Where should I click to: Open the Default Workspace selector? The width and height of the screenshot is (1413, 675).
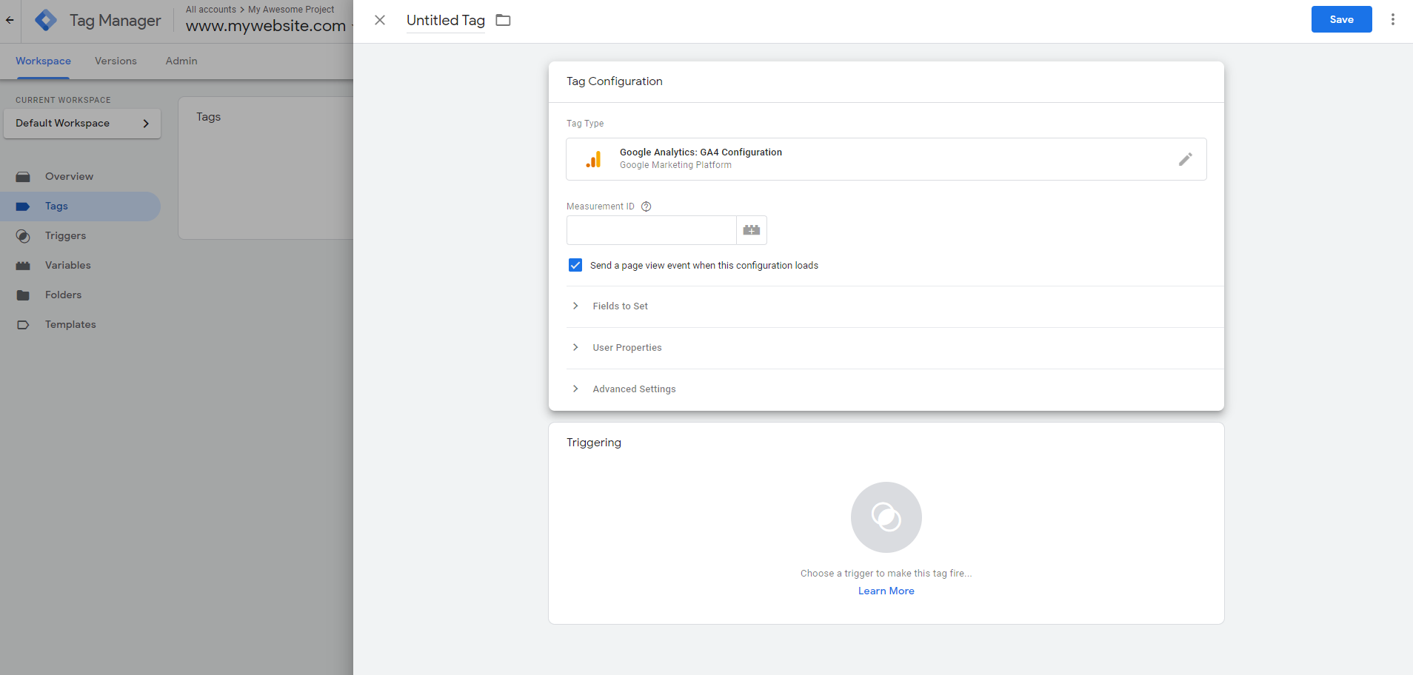coord(82,124)
